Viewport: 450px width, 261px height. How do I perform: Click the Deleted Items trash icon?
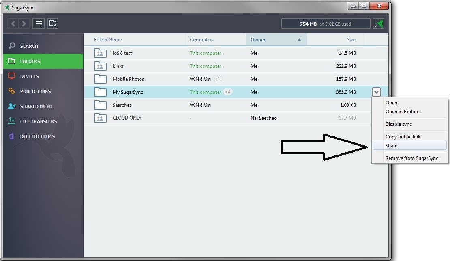pos(11,136)
